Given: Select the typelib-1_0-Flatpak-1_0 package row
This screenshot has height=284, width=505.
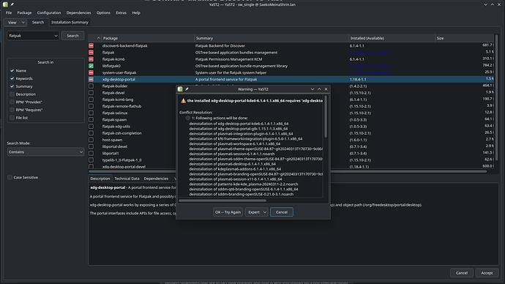Looking at the screenshot, I should (x=291, y=160).
